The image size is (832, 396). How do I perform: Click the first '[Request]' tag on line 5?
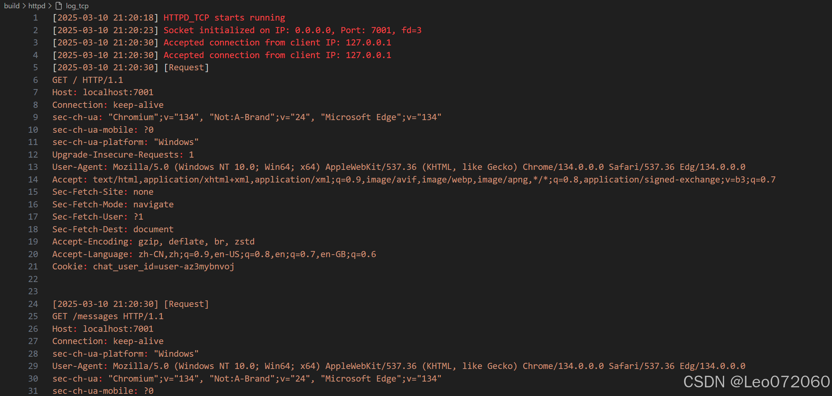coord(186,67)
